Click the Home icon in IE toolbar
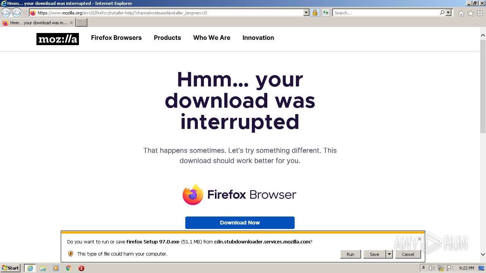The height and width of the screenshot is (273, 486). tap(461, 13)
